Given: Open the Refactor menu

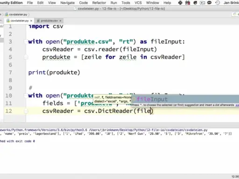Looking at the screenshot, I should coord(99,3).
